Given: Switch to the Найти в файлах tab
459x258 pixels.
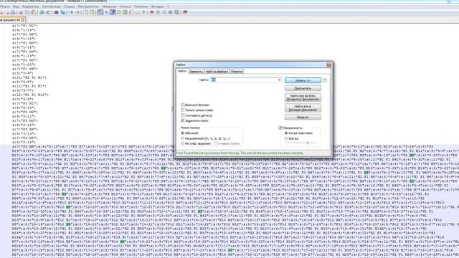Looking at the screenshot, I should coord(217,72).
